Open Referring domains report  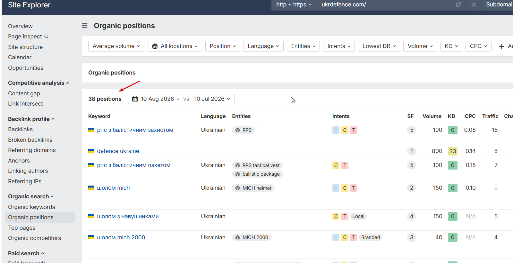pyautogui.click(x=32, y=150)
